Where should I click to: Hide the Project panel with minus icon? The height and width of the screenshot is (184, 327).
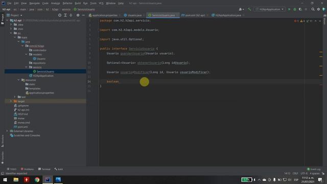coord(83,15)
